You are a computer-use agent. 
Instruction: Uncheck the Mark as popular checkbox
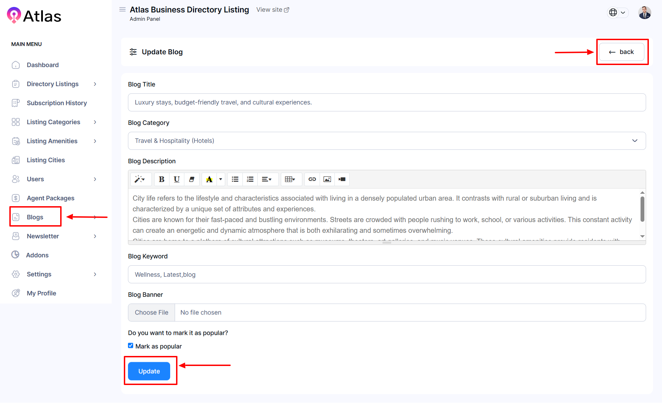(x=131, y=346)
